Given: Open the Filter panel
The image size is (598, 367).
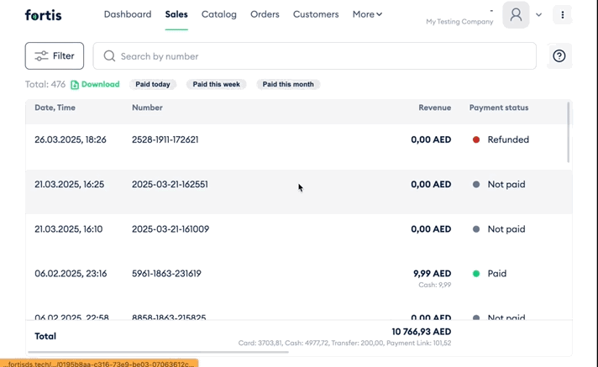Looking at the screenshot, I should pos(55,55).
